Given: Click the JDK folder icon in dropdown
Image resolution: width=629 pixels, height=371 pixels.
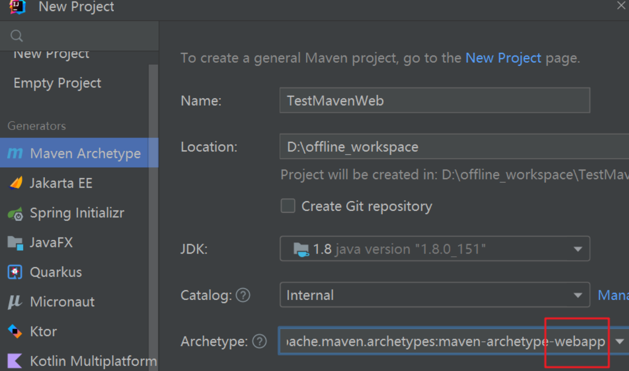Looking at the screenshot, I should coord(301,249).
